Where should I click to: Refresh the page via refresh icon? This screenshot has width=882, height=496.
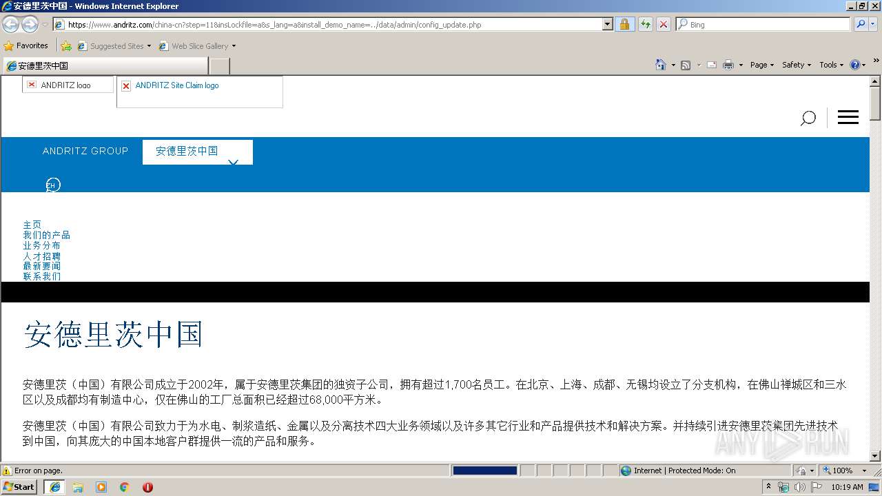tap(645, 24)
